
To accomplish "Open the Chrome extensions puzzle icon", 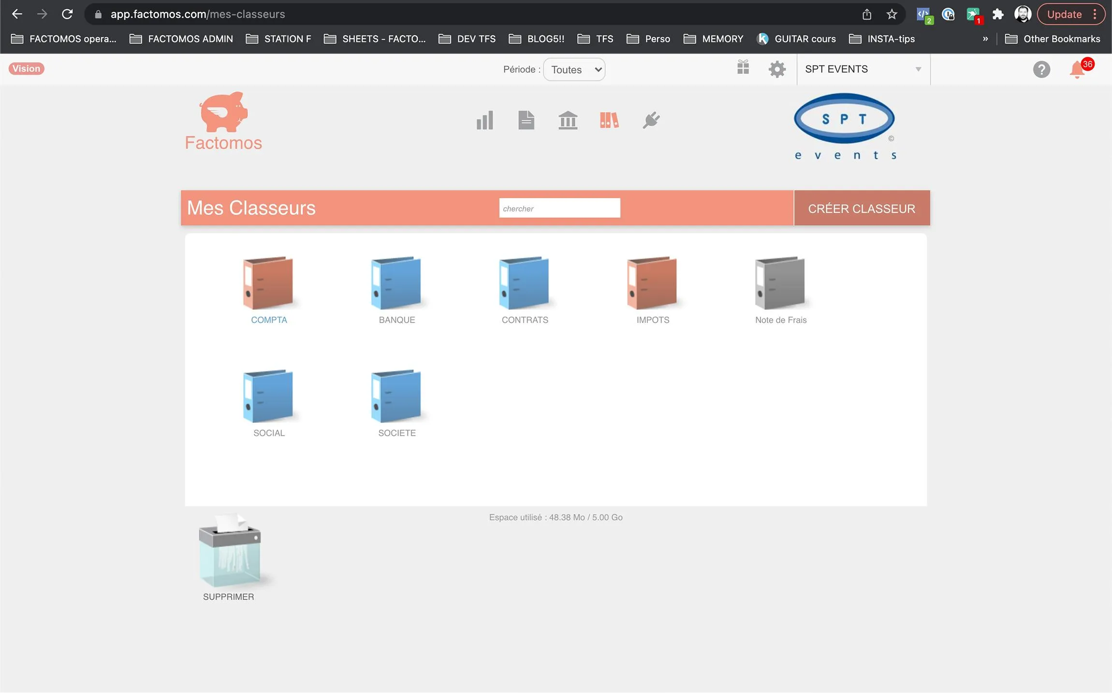I will pos(998,14).
